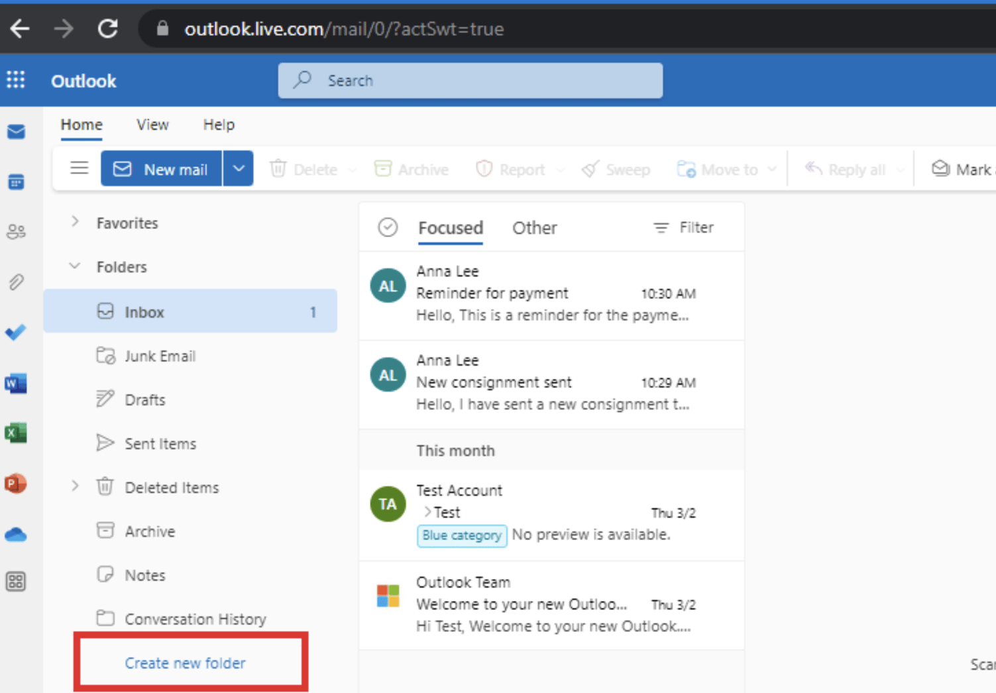Viewport: 996px width, 693px height.
Task: Click inside the Search field
Action: (x=470, y=80)
